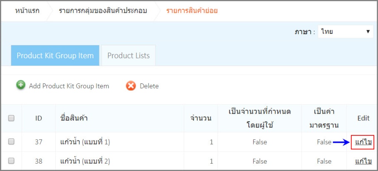The width and height of the screenshot is (378, 171).
Task: Click the รายการสินค้าย่อย breadcrumb
Action: coord(192,11)
